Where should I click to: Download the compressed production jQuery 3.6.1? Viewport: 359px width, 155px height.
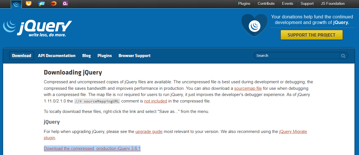92,149
